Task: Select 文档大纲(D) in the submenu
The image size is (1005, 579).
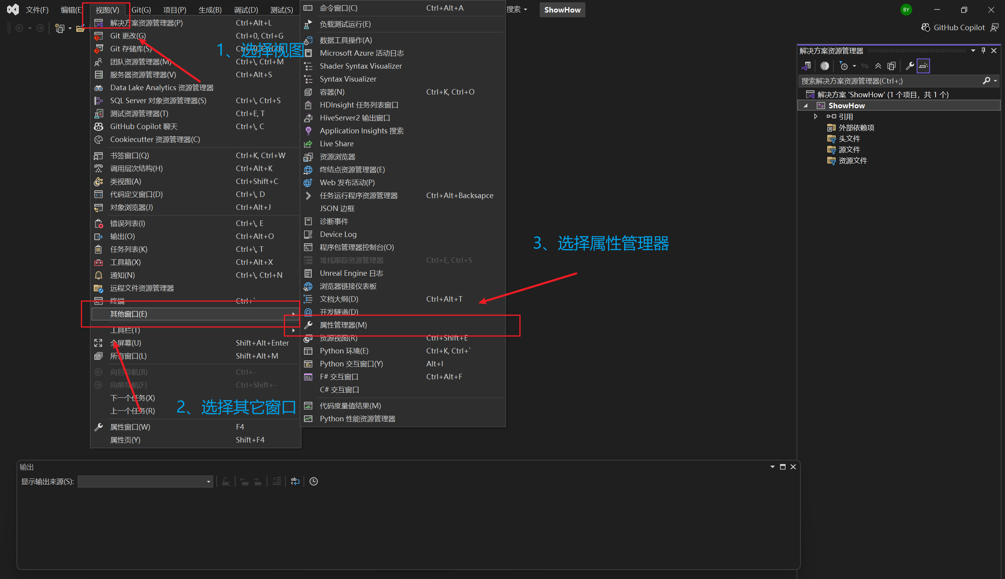Action: click(x=403, y=299)
